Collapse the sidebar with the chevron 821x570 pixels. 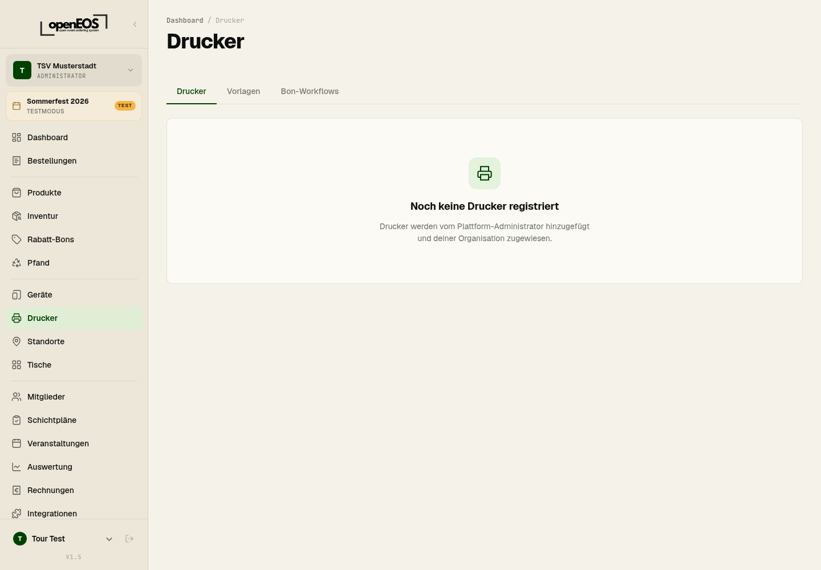tap(135, 24)
